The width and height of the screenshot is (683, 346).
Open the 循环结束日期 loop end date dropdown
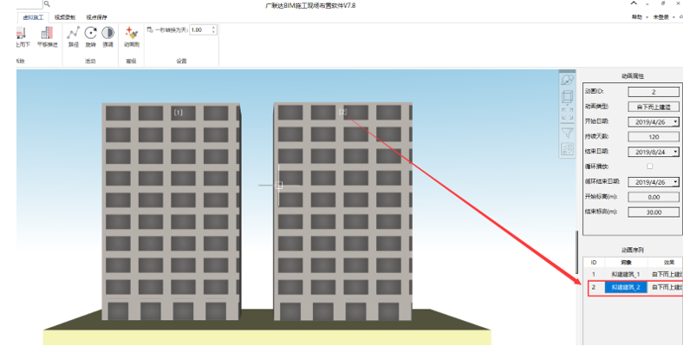point(675,182)
